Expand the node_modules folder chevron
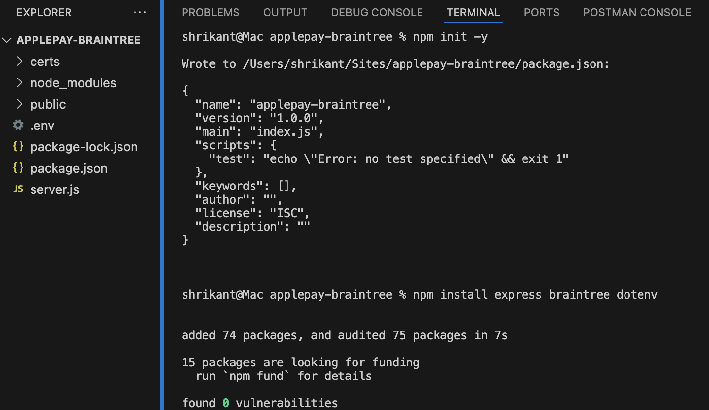Screen dimensions: 709x410 (19, 82)
